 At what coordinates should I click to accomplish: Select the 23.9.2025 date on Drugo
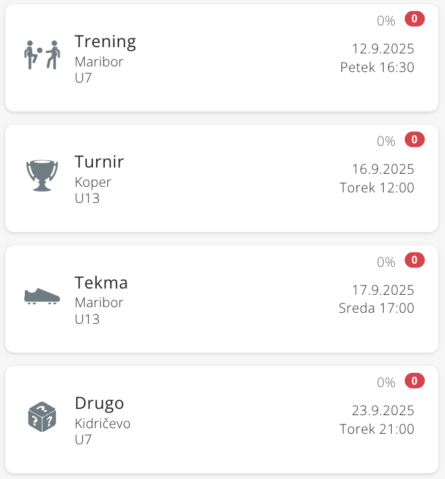click(x=383, y=411)
